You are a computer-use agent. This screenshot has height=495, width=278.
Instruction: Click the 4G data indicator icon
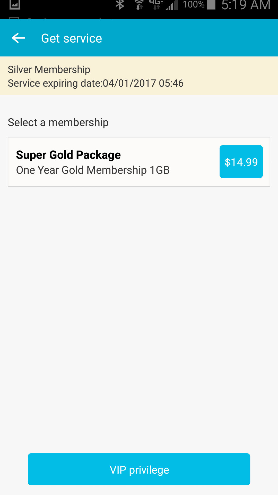(156, 5)
